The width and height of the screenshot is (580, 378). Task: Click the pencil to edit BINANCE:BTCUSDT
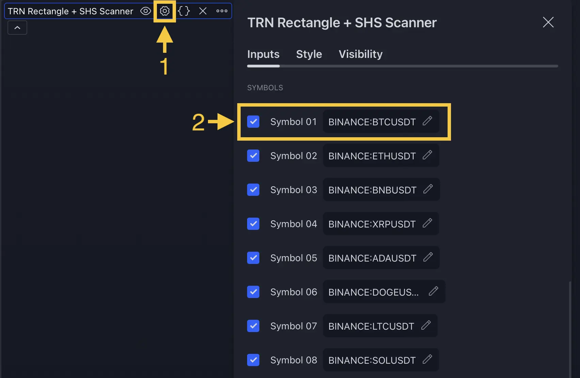click(428, 122)
